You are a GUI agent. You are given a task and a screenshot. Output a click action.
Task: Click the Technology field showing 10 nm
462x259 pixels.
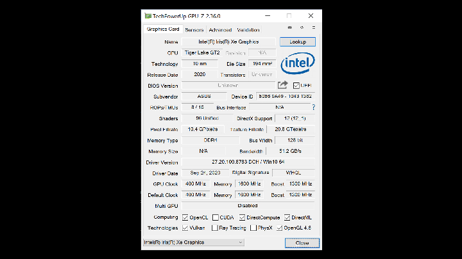(x=200, y=63)
